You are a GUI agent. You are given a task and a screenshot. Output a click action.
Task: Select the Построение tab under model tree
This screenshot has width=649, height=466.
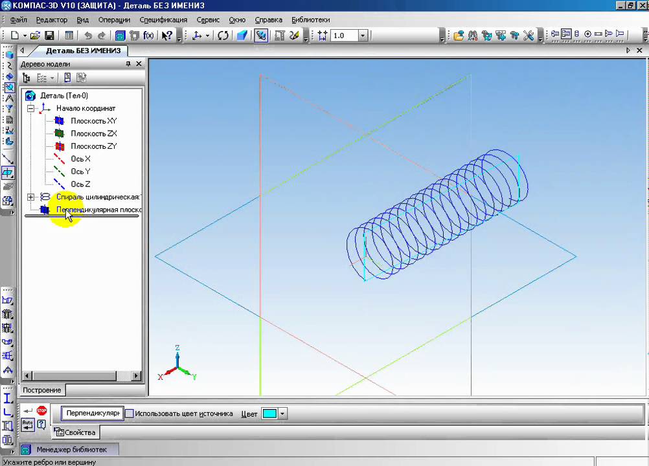point(42,390)
